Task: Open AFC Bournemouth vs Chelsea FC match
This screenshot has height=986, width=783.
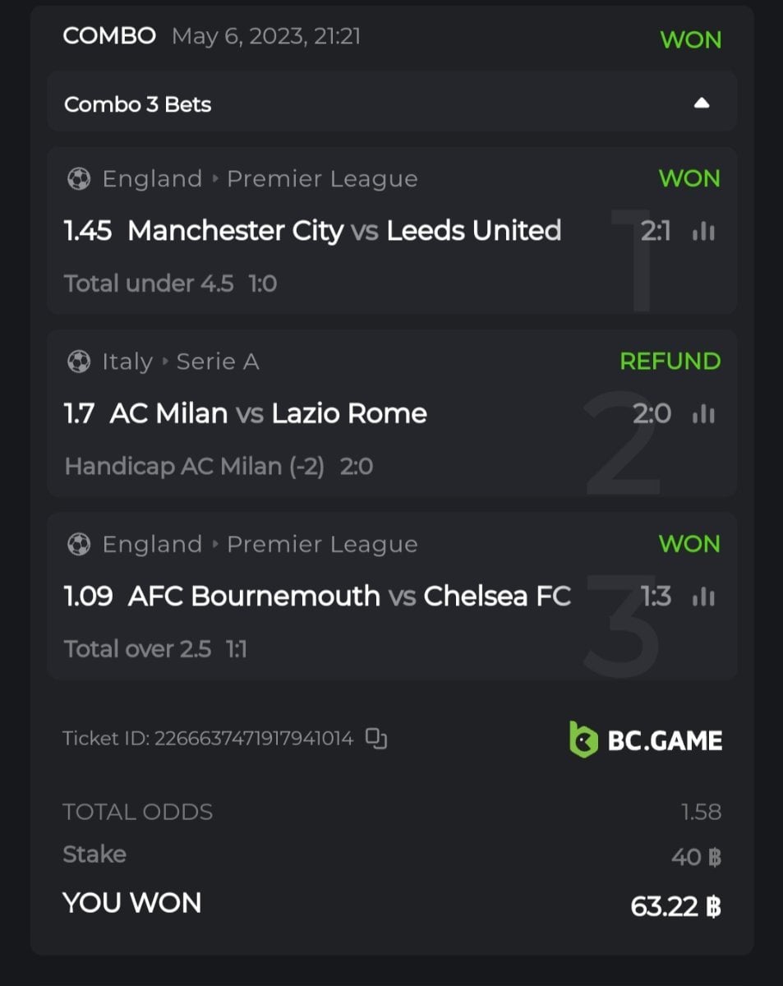Action: [349, 596]
